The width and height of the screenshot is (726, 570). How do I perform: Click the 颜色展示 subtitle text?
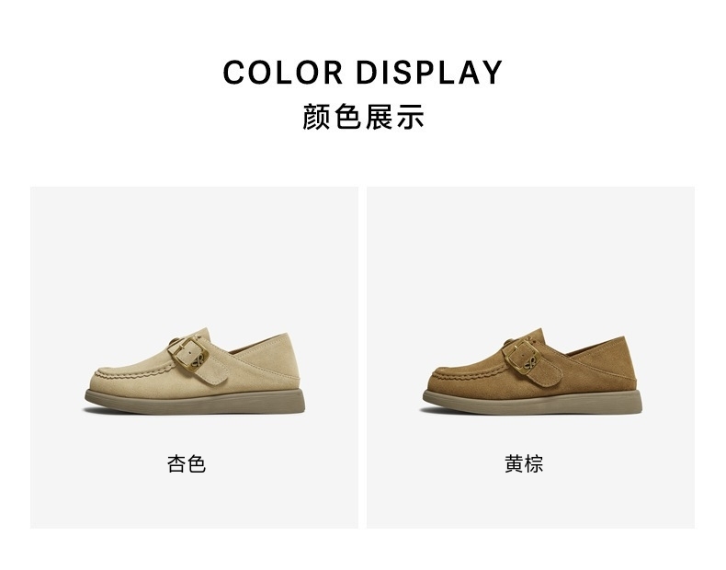(x=363, y=117)
